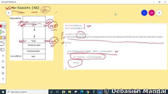Insert a sticky note
Viewport: 168px width, 94px height.
(x=3, y=61)
